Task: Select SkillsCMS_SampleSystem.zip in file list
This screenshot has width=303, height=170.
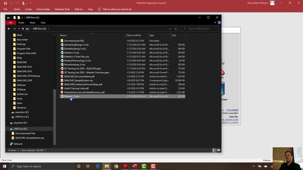Action: click(78, 80)
